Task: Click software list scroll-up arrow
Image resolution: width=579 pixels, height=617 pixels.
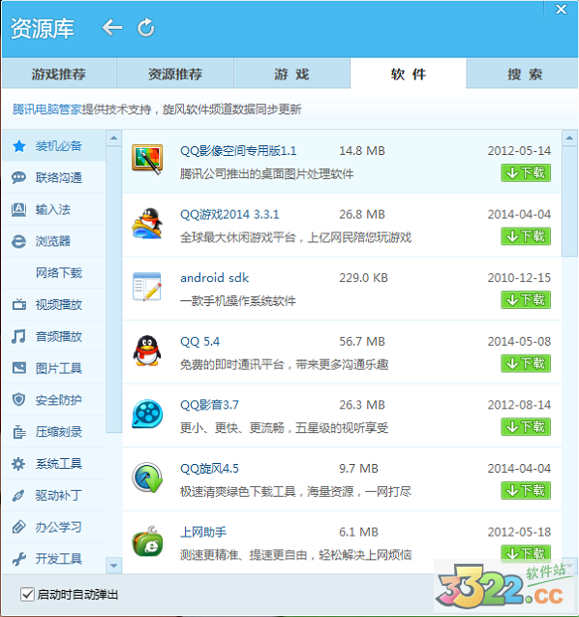Action: tap(569, 139)
